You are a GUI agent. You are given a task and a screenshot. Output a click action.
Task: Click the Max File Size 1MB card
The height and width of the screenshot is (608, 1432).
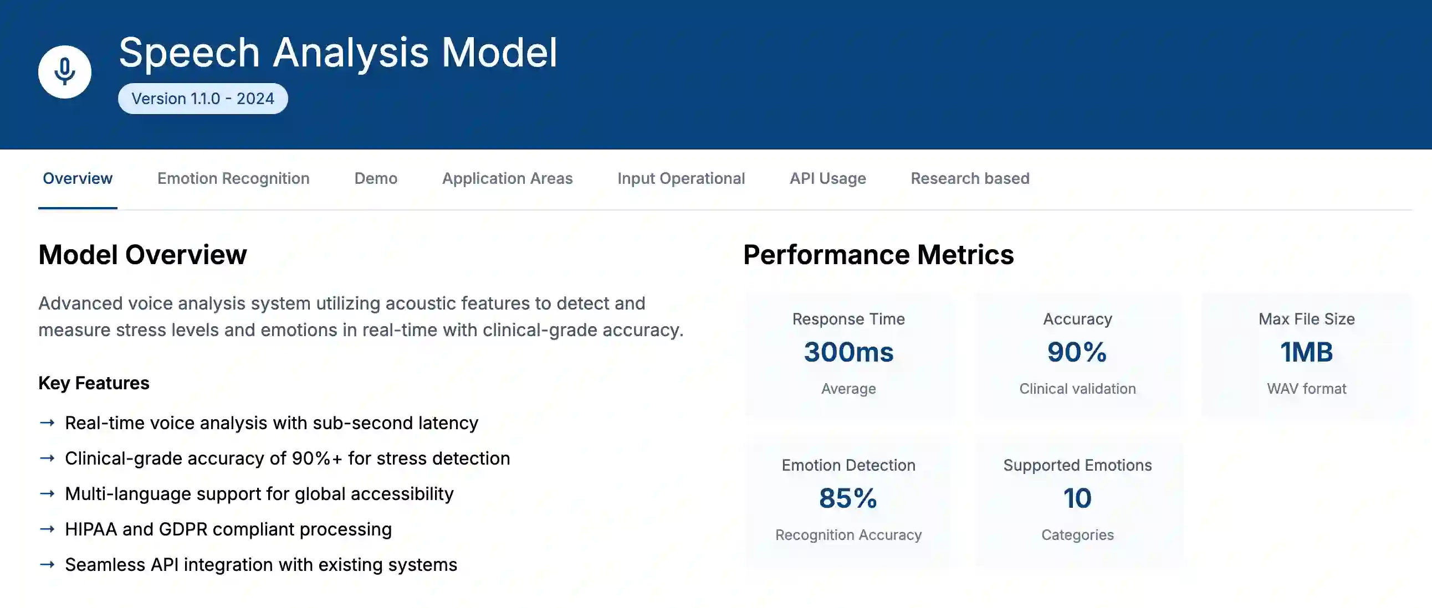pyautogui.click(x=1306, y=354)
